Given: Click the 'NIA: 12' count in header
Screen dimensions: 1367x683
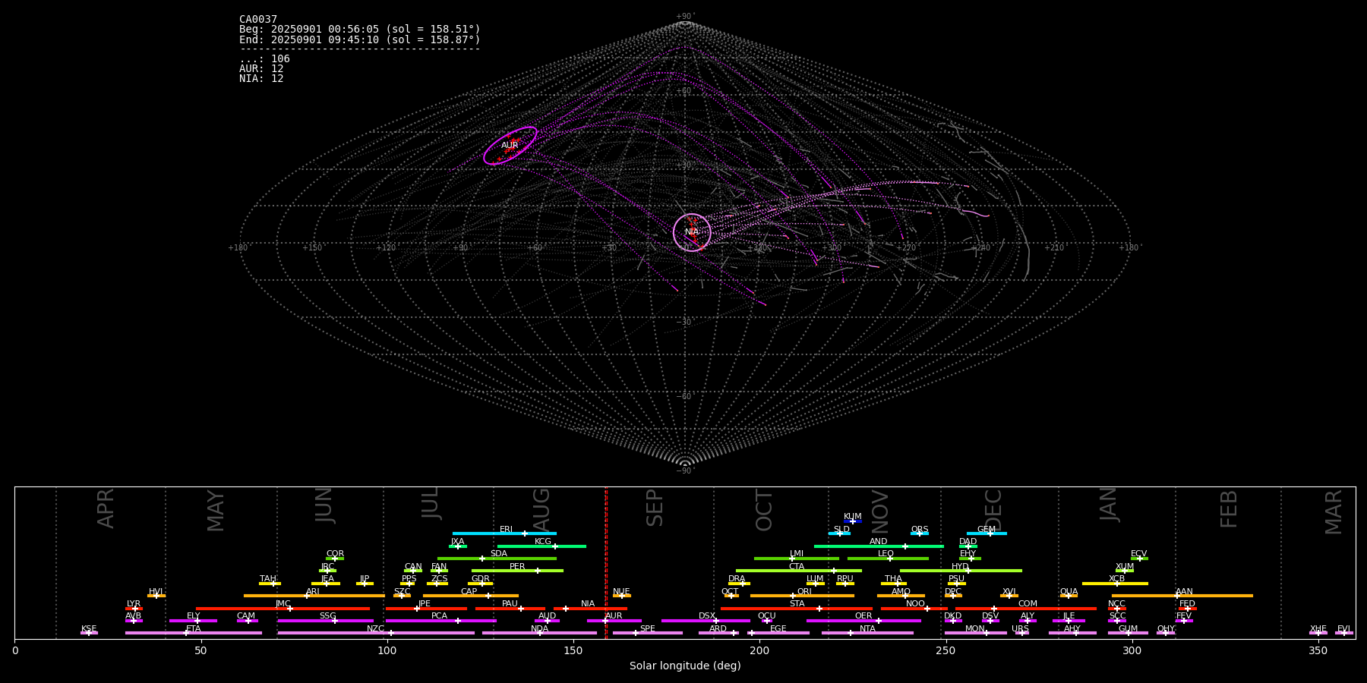Looking at the screenshot, I should pos(261,79).
